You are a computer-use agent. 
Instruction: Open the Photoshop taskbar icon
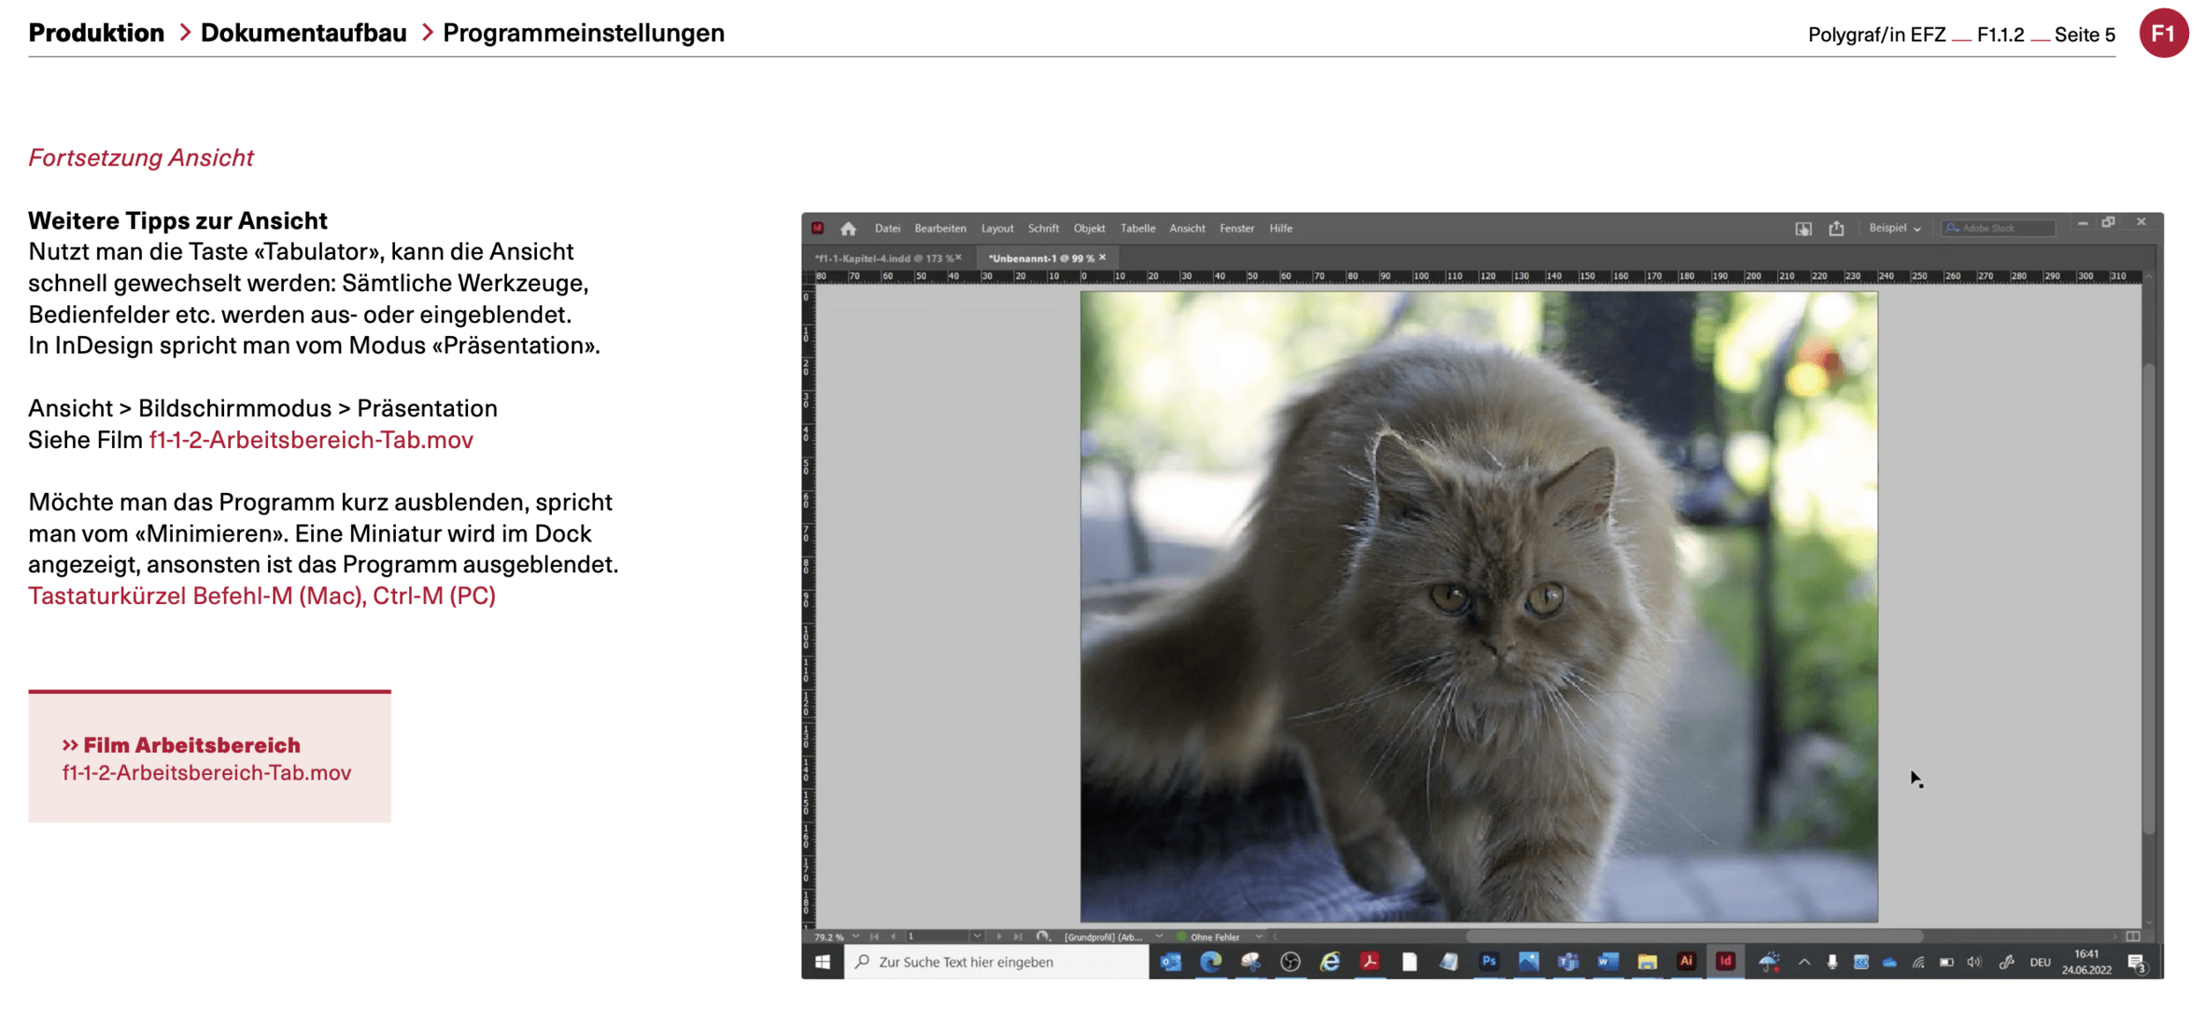(1489, 961)
